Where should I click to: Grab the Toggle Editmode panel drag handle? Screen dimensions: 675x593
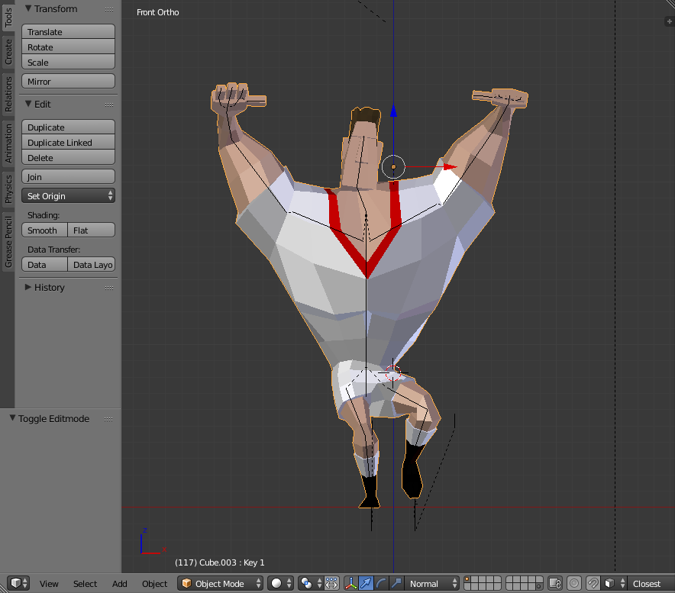click(x=108, y=419)
